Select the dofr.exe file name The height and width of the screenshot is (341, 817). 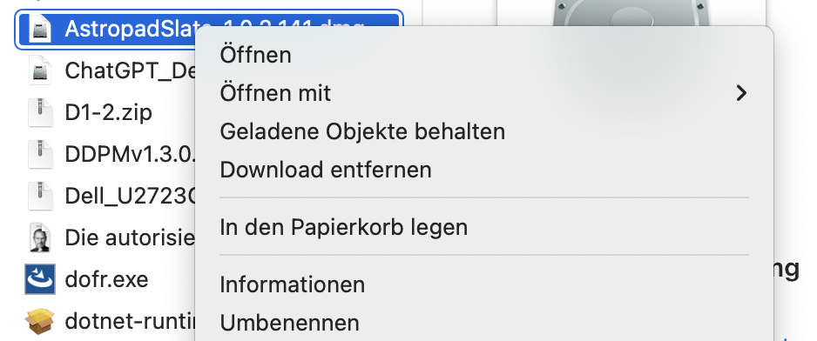point(106,279)
